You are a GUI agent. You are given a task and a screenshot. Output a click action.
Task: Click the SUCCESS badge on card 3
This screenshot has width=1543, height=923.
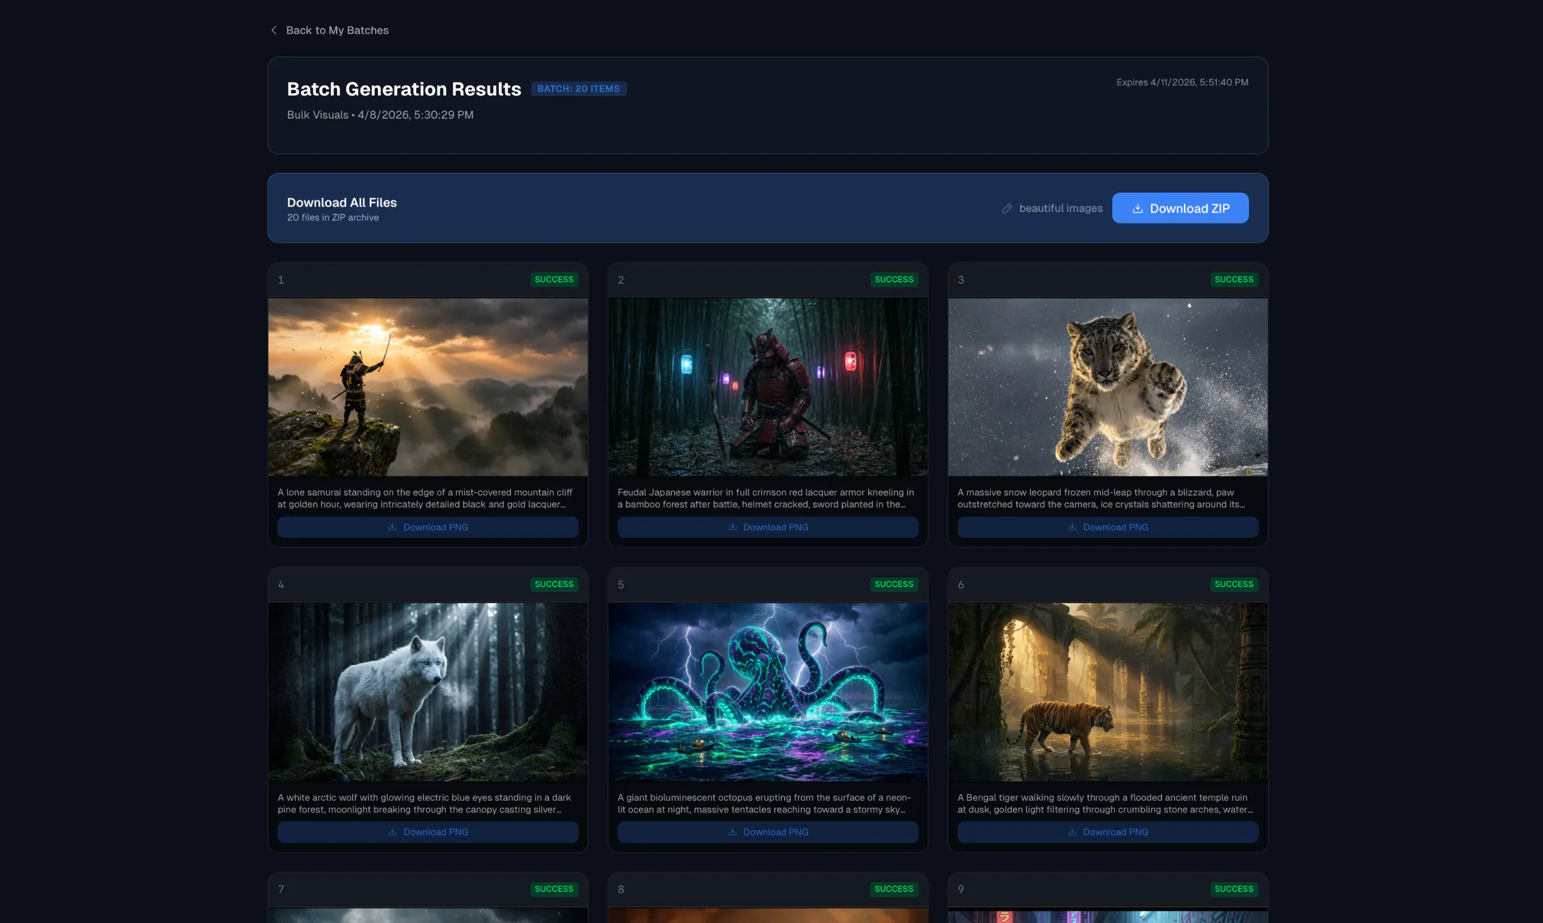[x=1234, y=279]
